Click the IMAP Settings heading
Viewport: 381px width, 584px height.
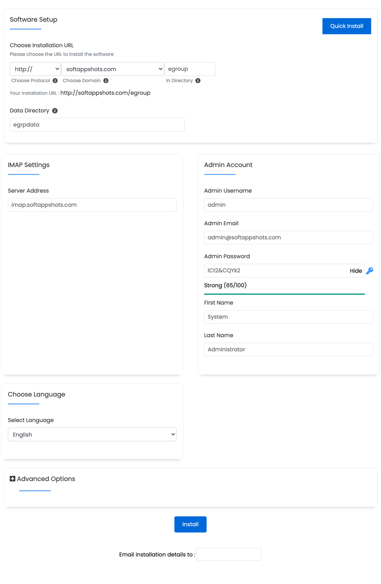click(x=29, y=165)
